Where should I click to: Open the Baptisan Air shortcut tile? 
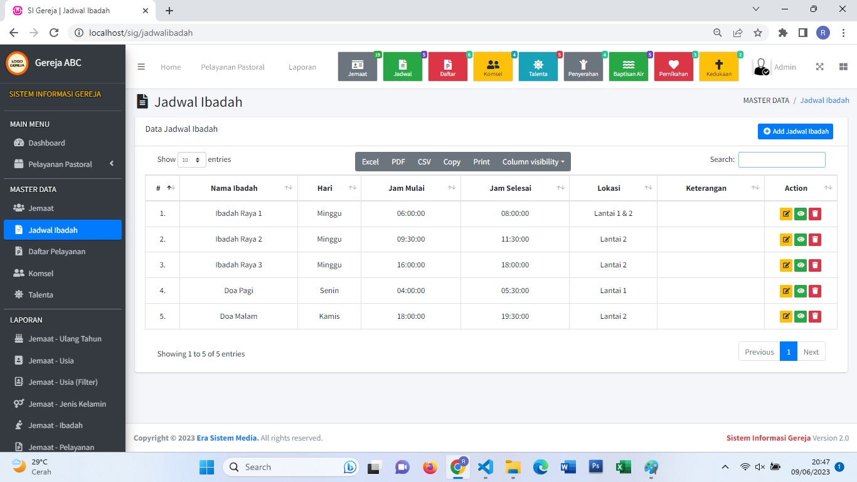tap(628, 67)
